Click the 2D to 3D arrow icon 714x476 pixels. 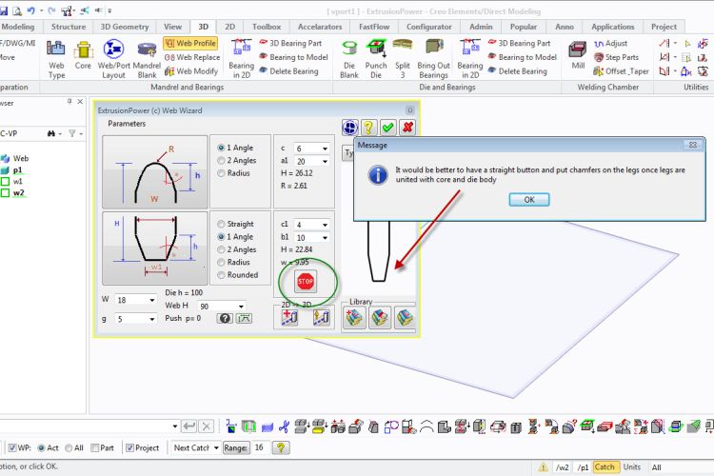tap(321, 317)
